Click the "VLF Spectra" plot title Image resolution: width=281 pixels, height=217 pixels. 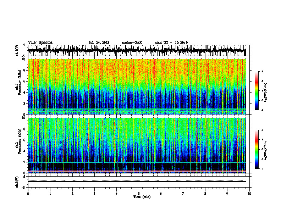coord(40,43)
